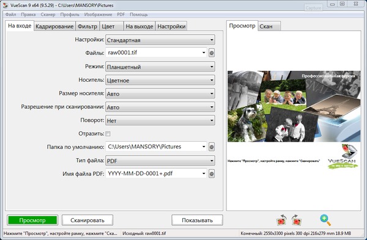Expand the Режим Планшетный dropdown

[160, 67]
